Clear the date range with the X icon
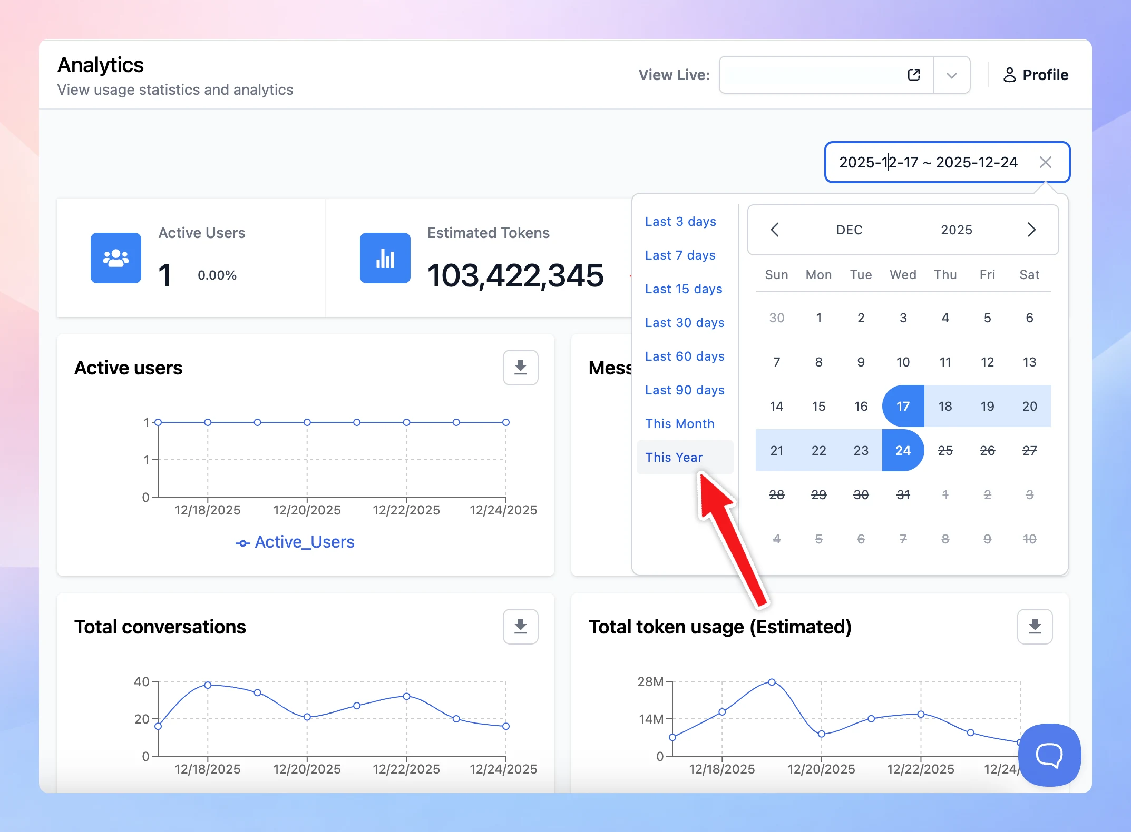This screenshot has height=832, width=1131. [1046, 162]
